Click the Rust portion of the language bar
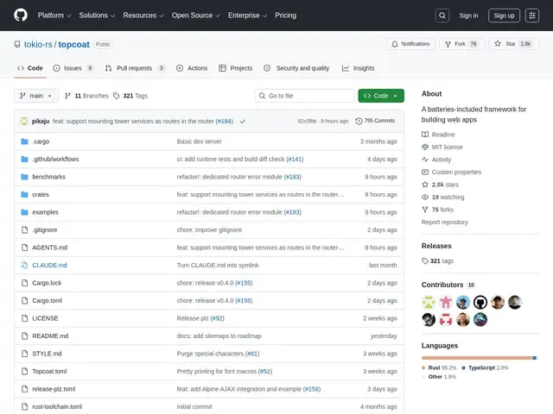The image size is (553, 414). pos(476,358)
